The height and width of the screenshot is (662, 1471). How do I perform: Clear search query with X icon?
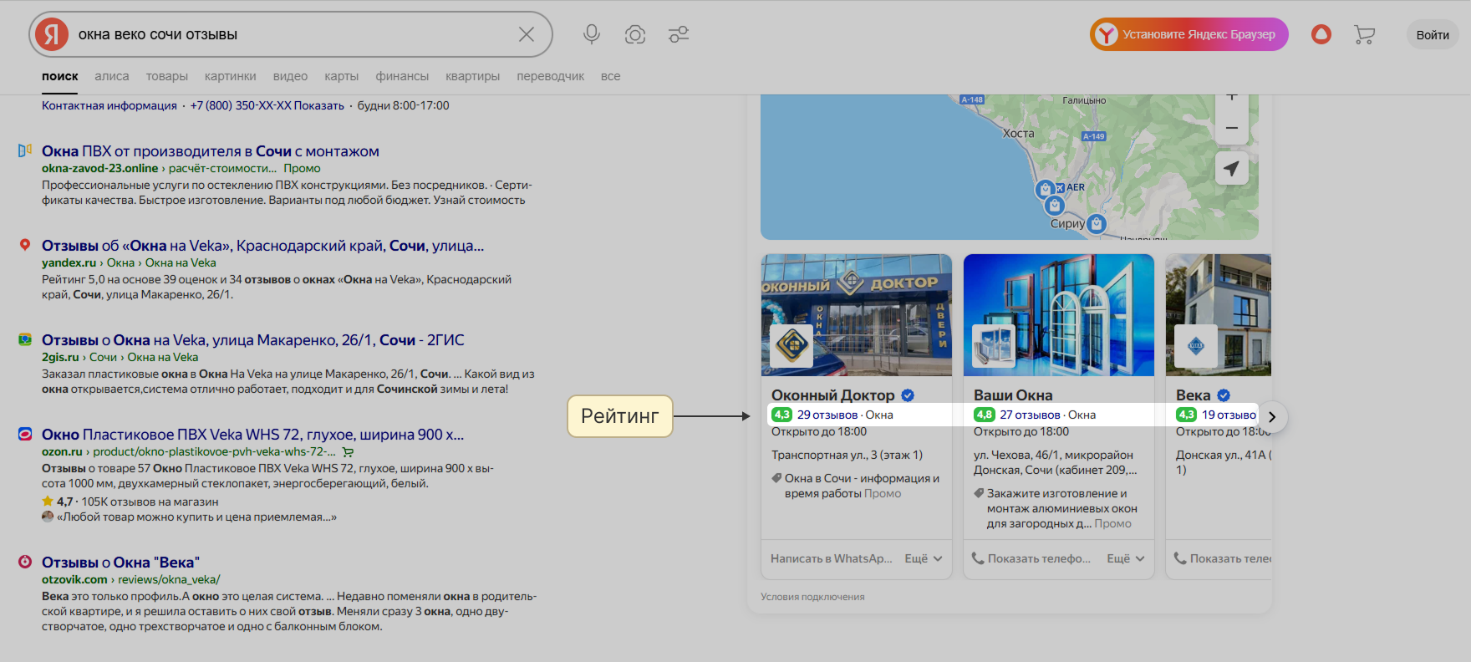coord(527,34)
